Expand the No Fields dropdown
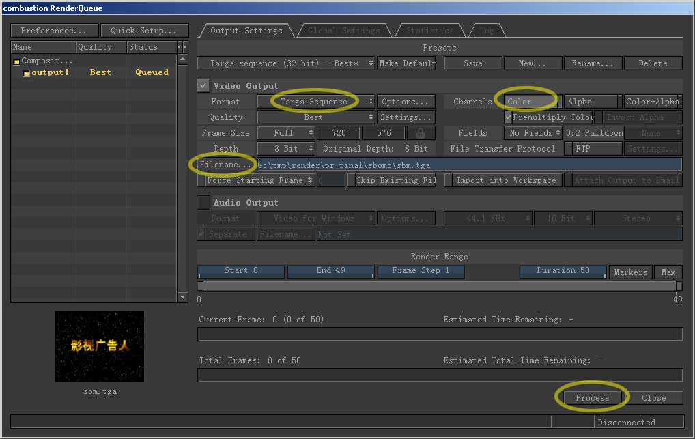 tap(527, 133)
